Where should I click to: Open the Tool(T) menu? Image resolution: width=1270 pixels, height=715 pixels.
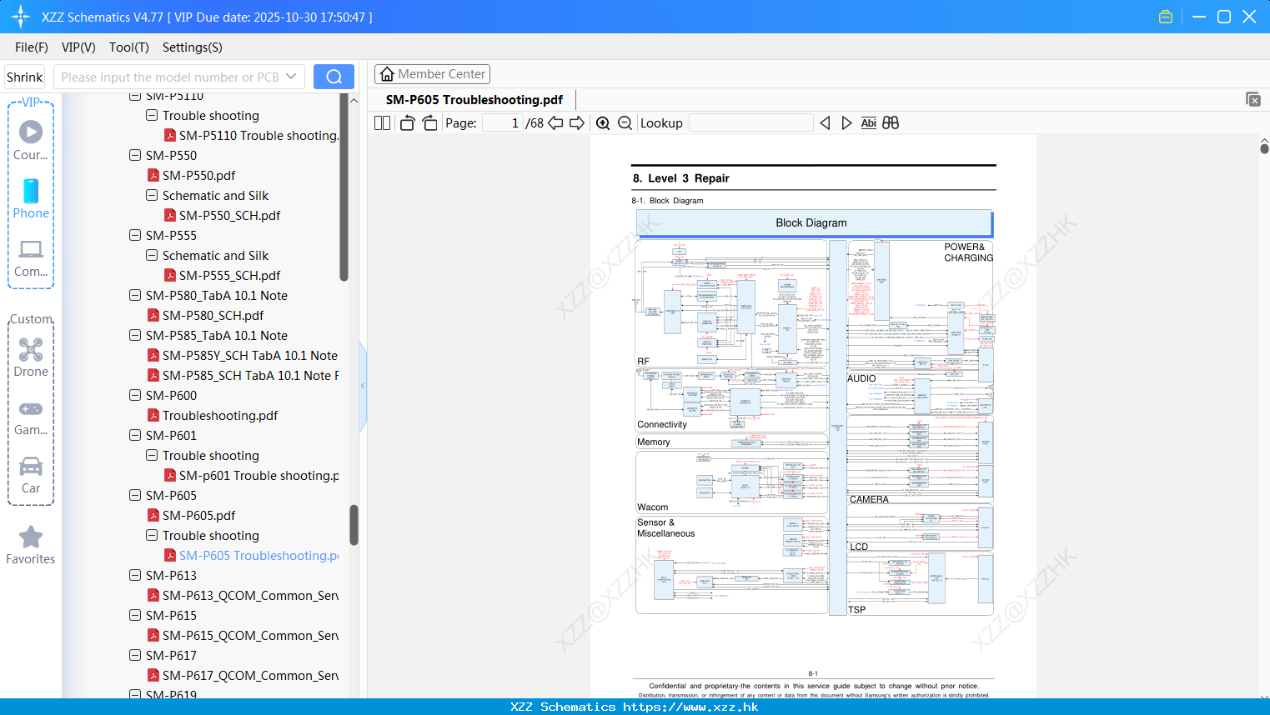click(x=129, y=47)
